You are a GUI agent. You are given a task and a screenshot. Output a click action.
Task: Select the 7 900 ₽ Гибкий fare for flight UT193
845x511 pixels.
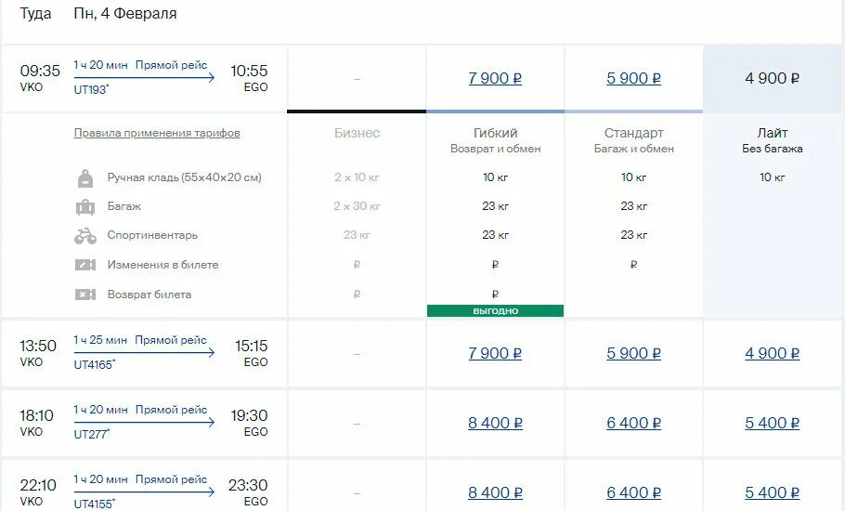[x=495, y=79]
